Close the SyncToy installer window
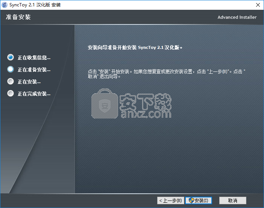 (258, 5)
